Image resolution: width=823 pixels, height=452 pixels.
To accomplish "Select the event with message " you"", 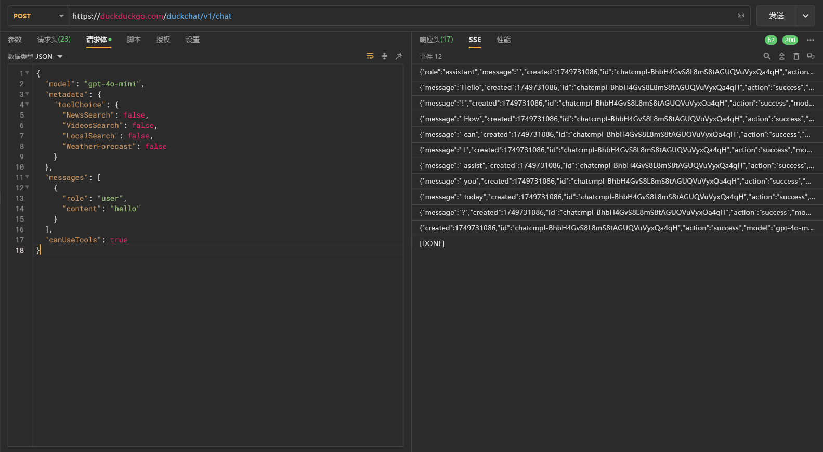I will tap(617, 181).
